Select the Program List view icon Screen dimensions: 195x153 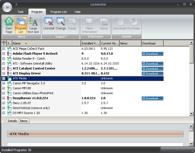[21, 22]
